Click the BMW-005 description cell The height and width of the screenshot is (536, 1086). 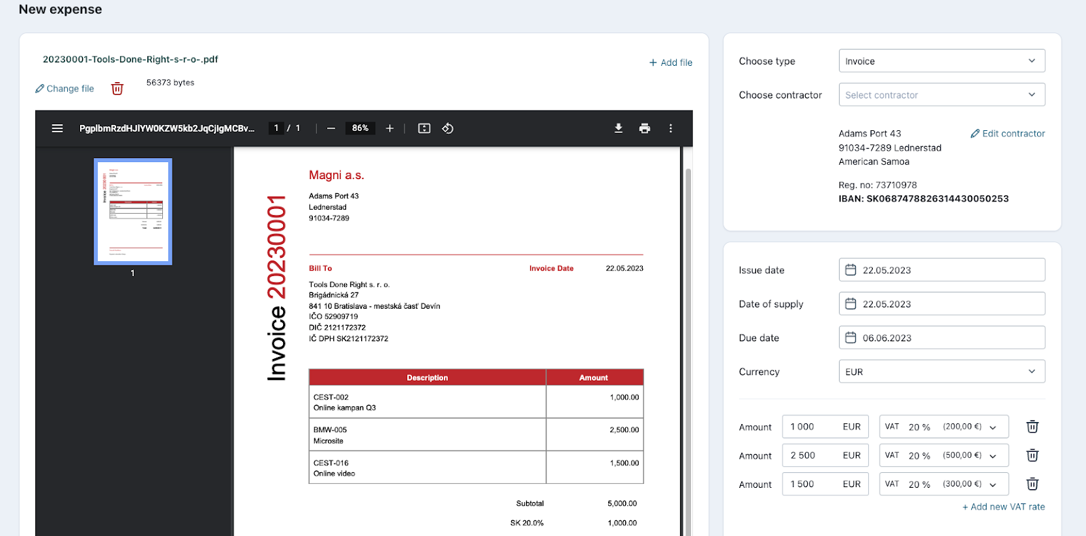428,435
